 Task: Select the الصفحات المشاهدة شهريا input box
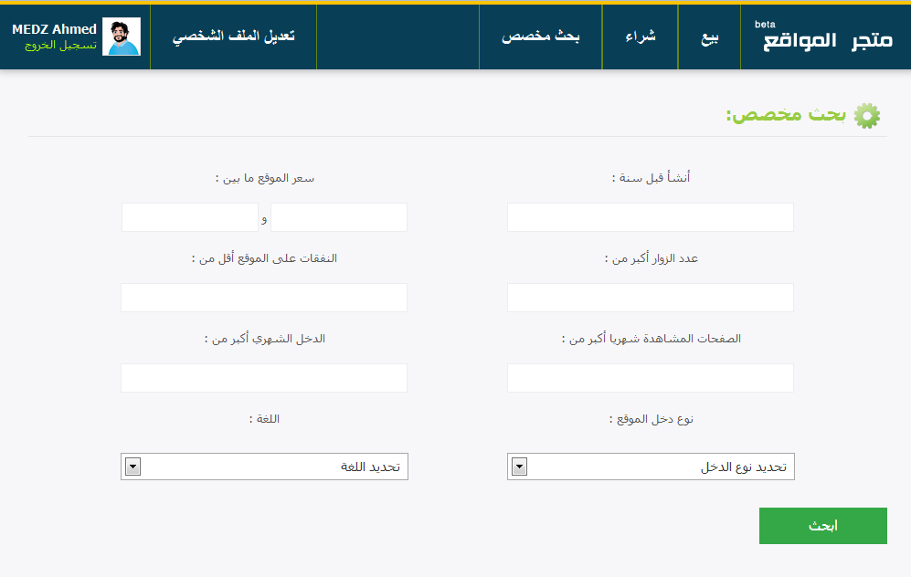click(x=651, y=378)
